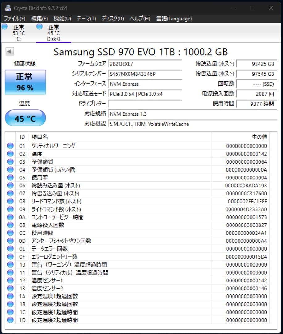Click the status icon for 予備領域

click(x=10, y=161)
